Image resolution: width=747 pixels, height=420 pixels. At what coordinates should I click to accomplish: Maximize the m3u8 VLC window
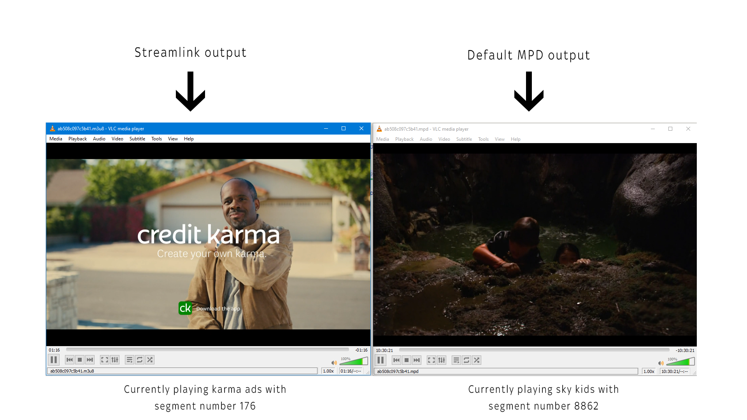(x=344, y=128)
